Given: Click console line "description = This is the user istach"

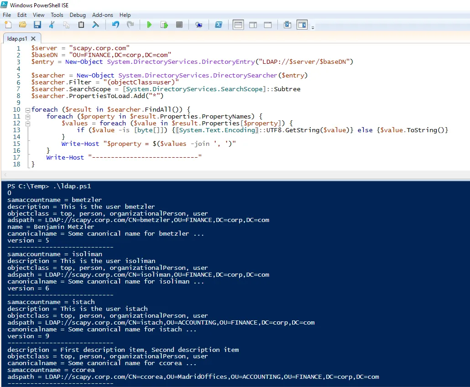Looking at the screenshot, I should (77, 309).
